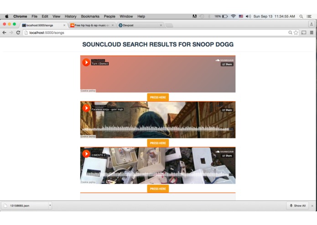Open the Bookmarks menu

tap(90, 16)
